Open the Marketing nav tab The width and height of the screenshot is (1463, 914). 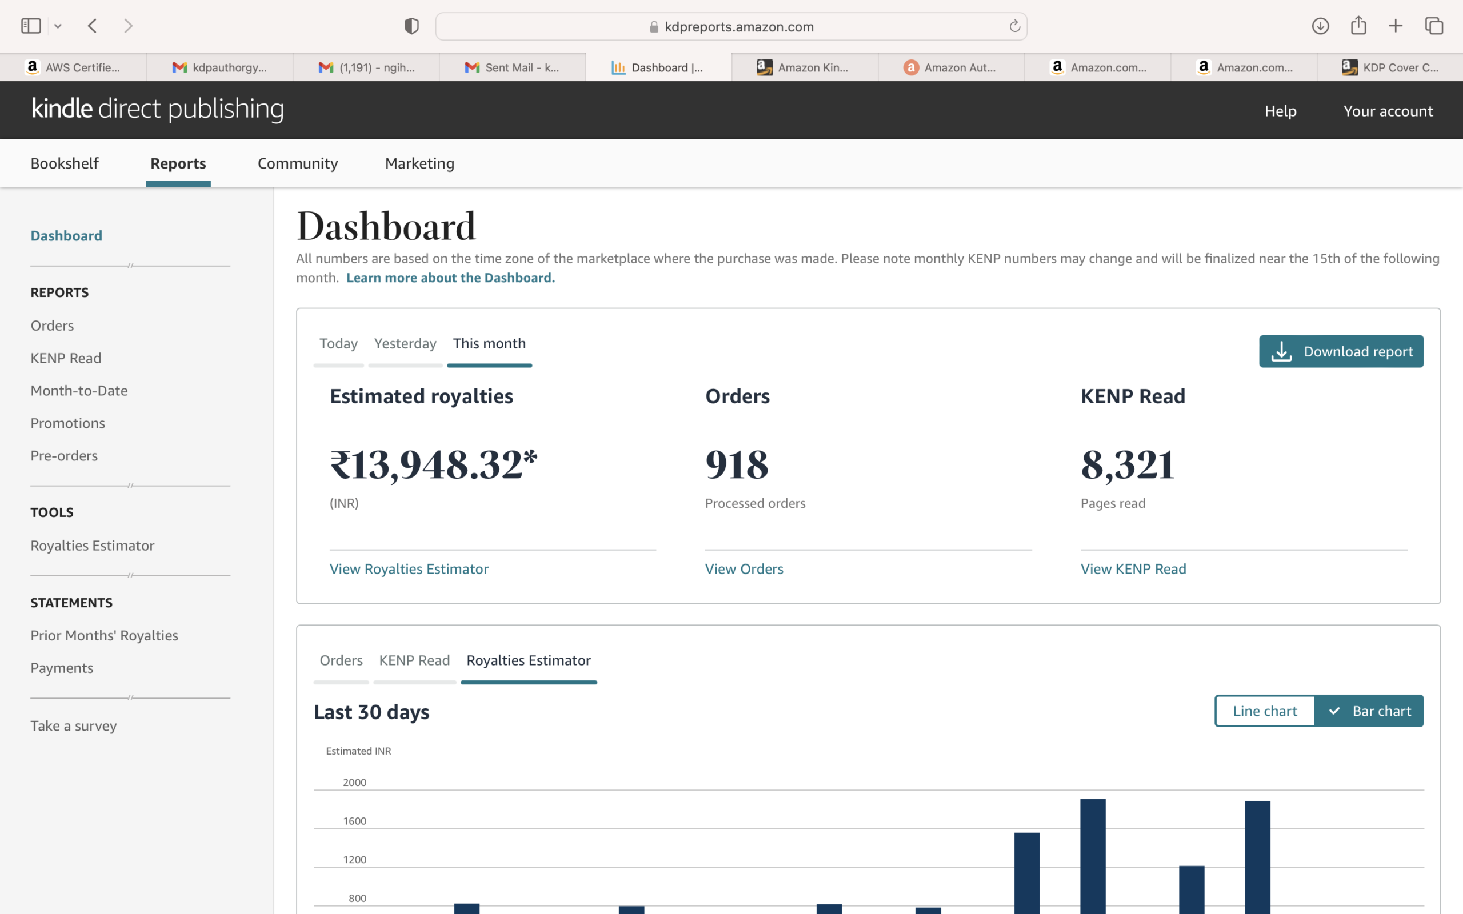[419, 163]
